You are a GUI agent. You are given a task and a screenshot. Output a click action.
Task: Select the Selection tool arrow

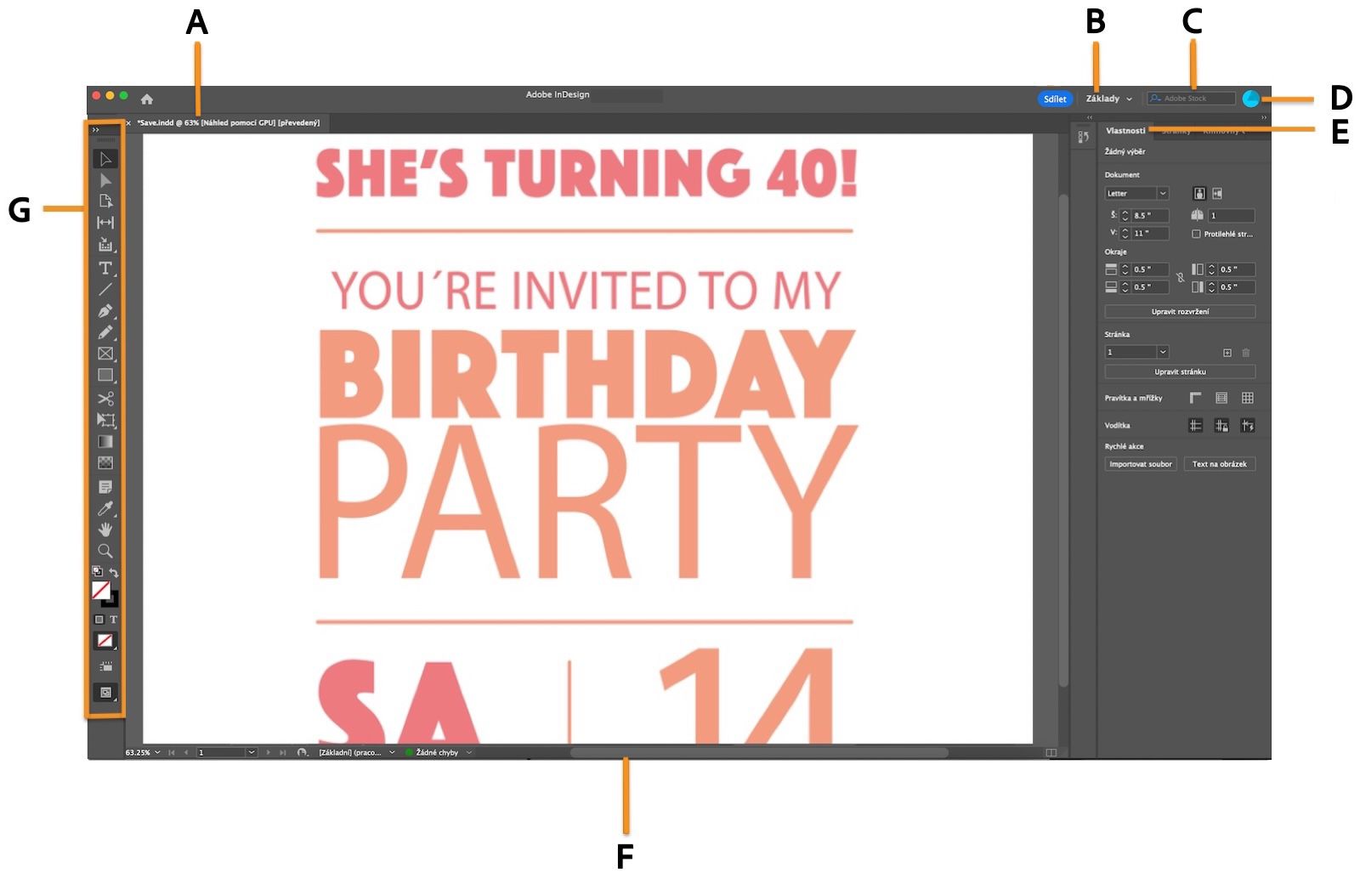click(105, 159)
